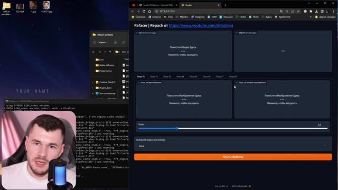Viewport: 338px width, 190px height.
Task: Click the Copy icon in File Explorer
Action: pos(124,42)
